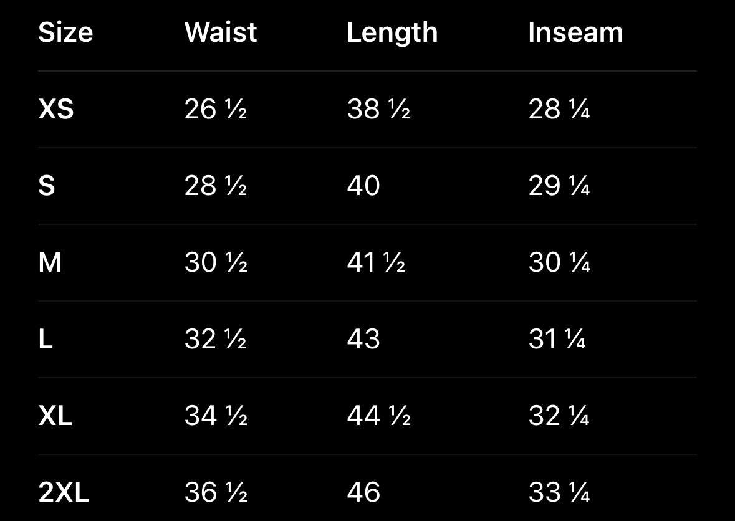Click the Waist column header
Image resolution: width=735 pixels, height=521 pixels.
tap(221, 32)
